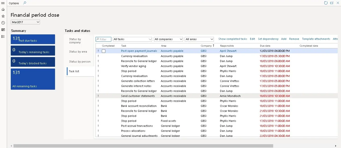Open Today's blocked tasks tile
The image size is (341, 148).
coord(33,62)
